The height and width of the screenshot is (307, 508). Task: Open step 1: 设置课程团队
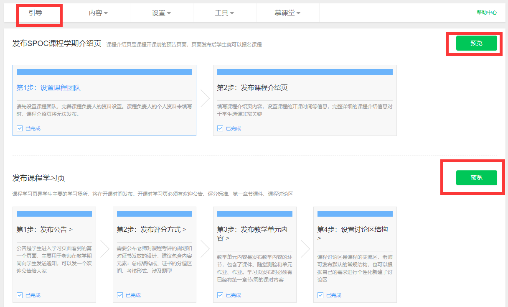[48, 88]
